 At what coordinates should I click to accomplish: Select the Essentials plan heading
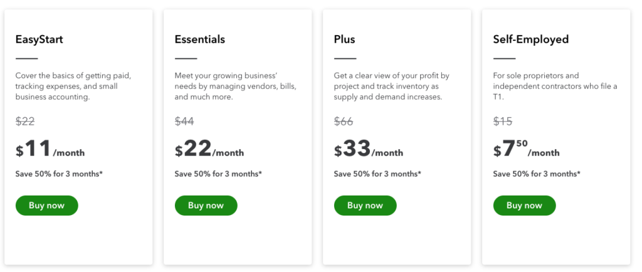(200, 39)
